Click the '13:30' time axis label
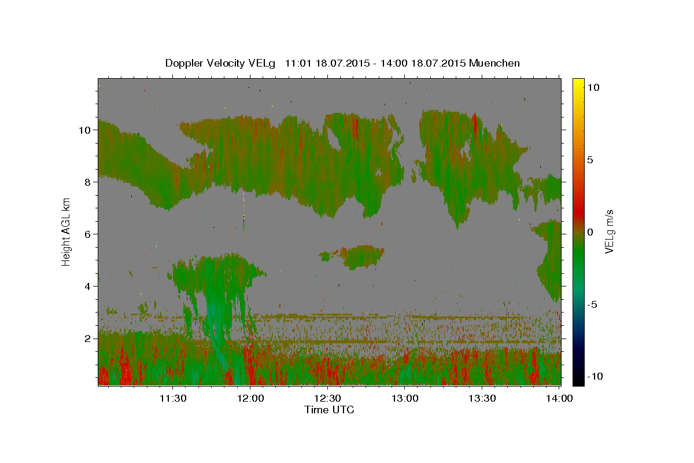 coord(482,398)
